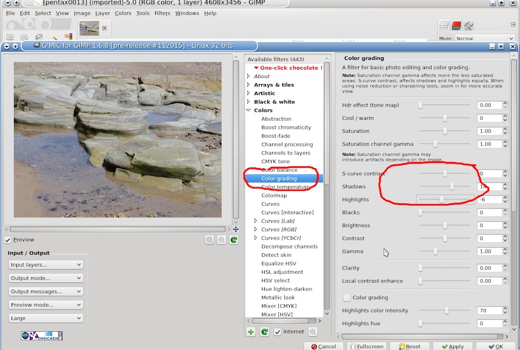The width and height of the screenshot is (520, 350).
Task: Collapse the Colors filter category
Action: (248, 110)
